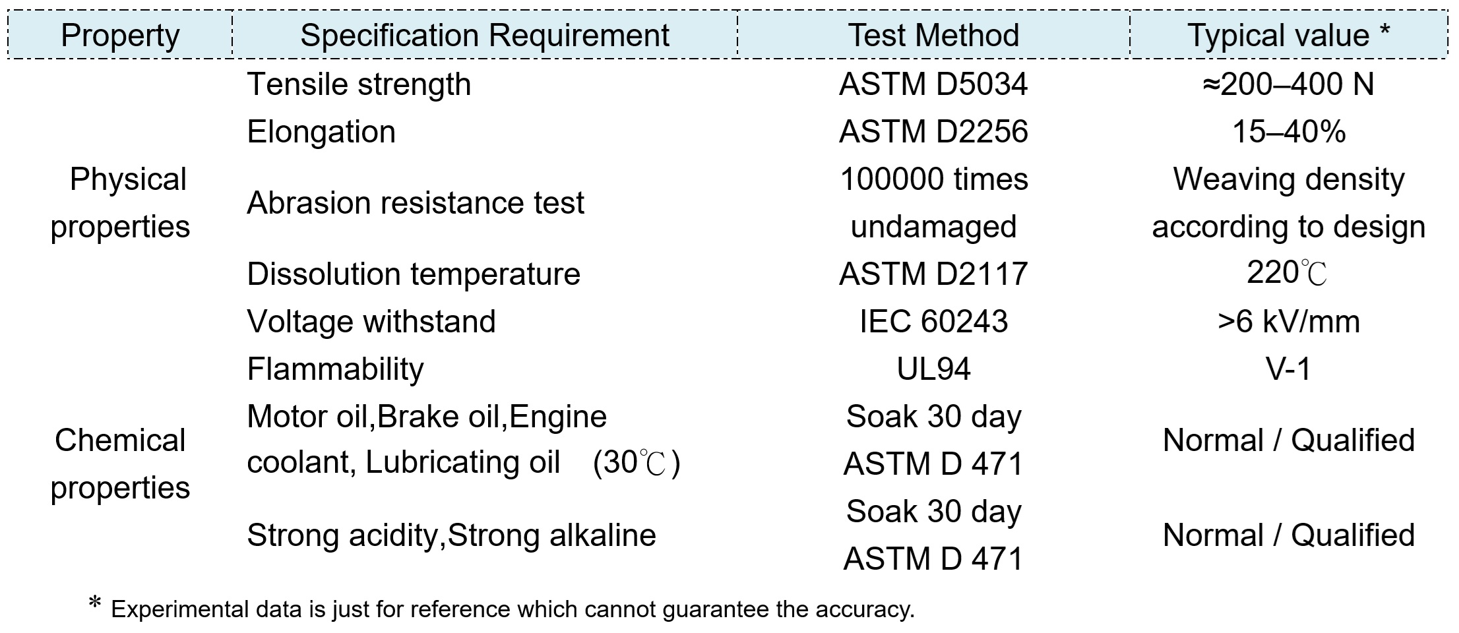Click the V-1 typical value
This screenshot has width=1459, height=633.
click(1288, 369)
